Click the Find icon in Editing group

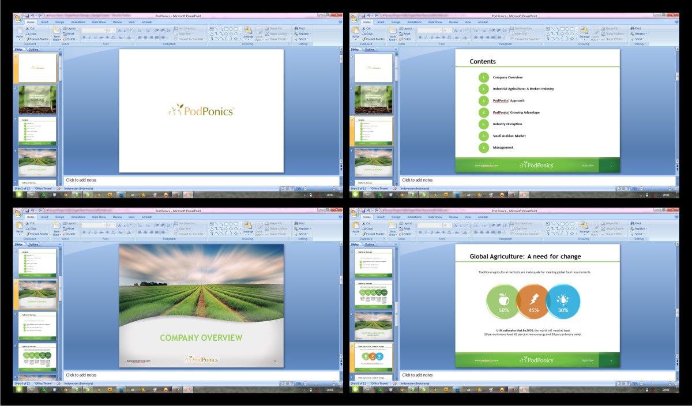point(300,28)
